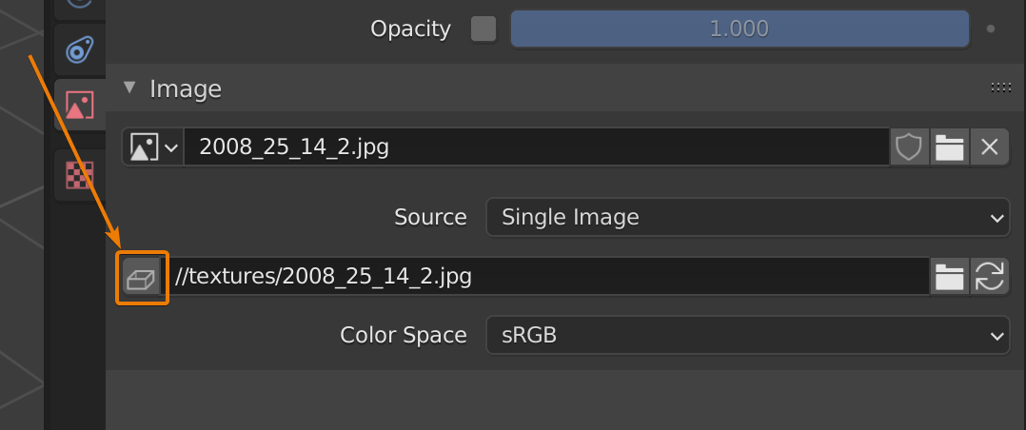
Task: Toggle the fake user shield icon
Action: (909, 147)
